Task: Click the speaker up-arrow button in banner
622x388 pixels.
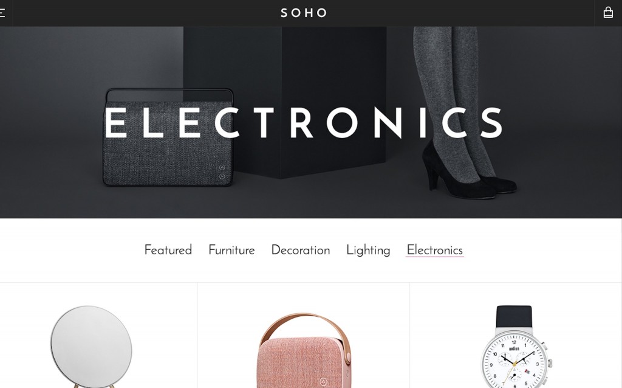Action: (222, 168)
